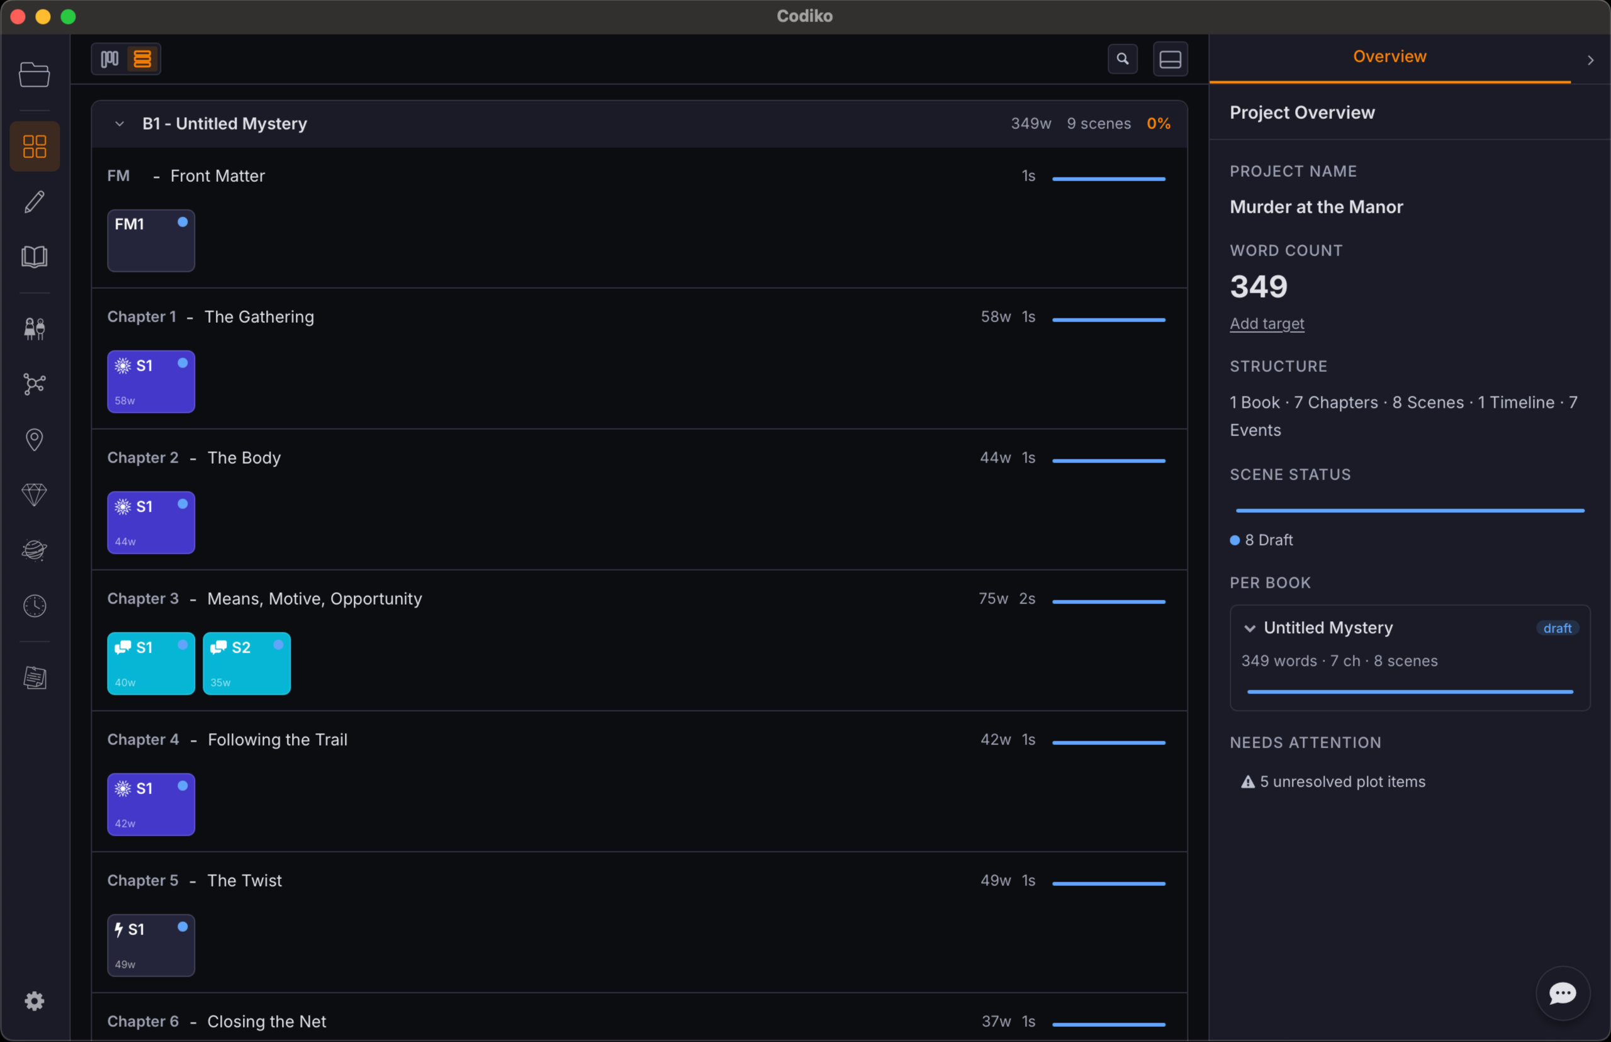
Task: Click the search magnifier icon in toolbar
Action: pyautogui.click(x=1123, y=59)
